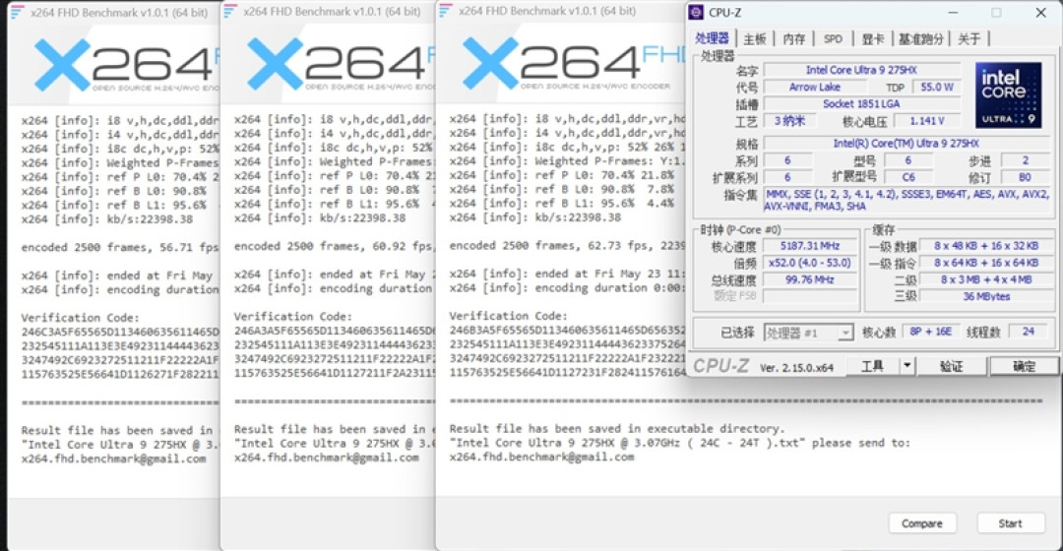Close the CPU-Z window
The image size is (1063, 551).
click(x=1040, y=12)
